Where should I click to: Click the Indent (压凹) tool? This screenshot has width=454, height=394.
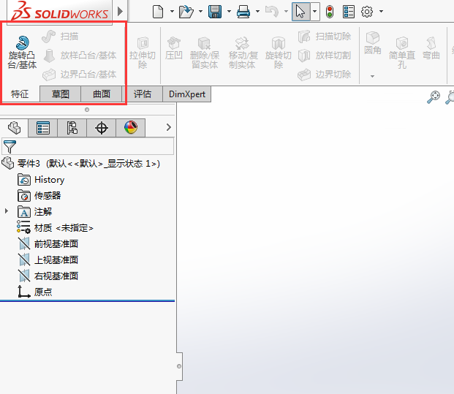coord(174,48)
